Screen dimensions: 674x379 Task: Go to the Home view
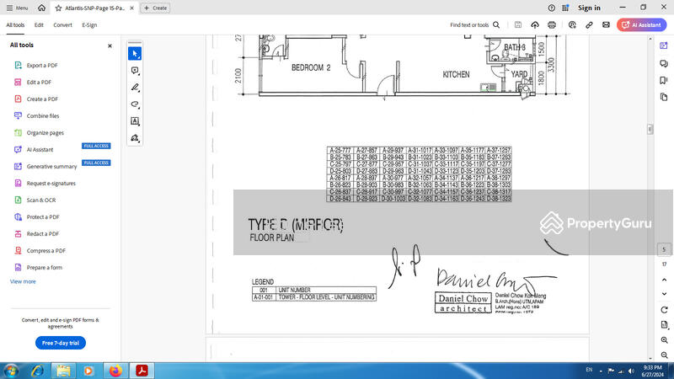pos(41,8)
